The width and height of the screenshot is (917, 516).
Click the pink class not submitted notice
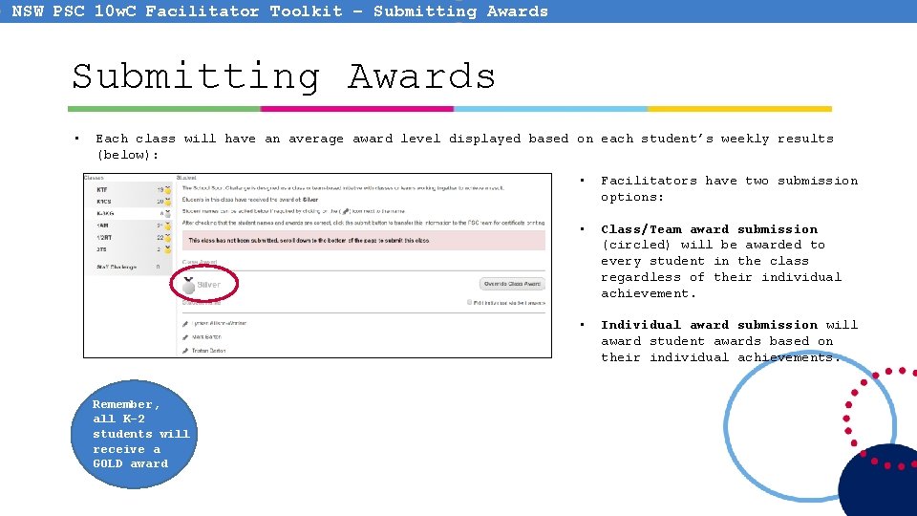[x=364, y=241]
